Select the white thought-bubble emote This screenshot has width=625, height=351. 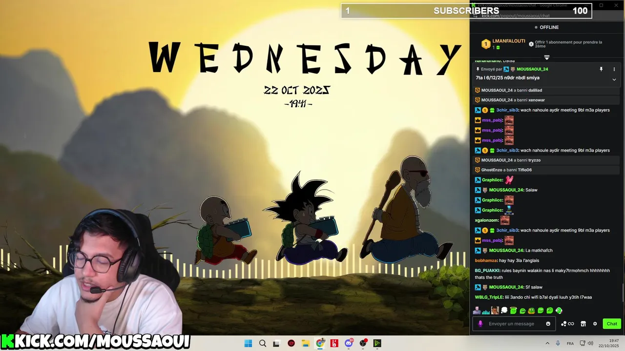coord(504,311)
